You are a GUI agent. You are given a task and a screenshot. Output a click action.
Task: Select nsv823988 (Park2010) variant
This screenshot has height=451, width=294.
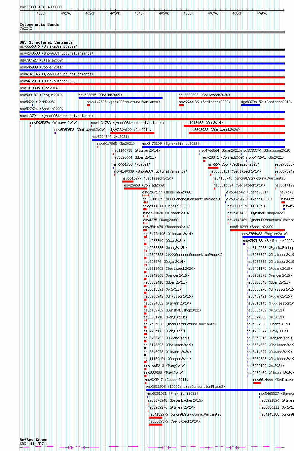164,373
